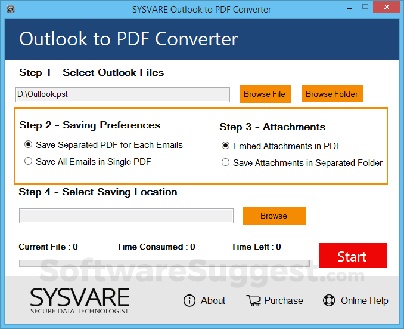
Task: Click the Online Help lifebuoy icon
Action: pyautogui.click(x=329, y=300)
